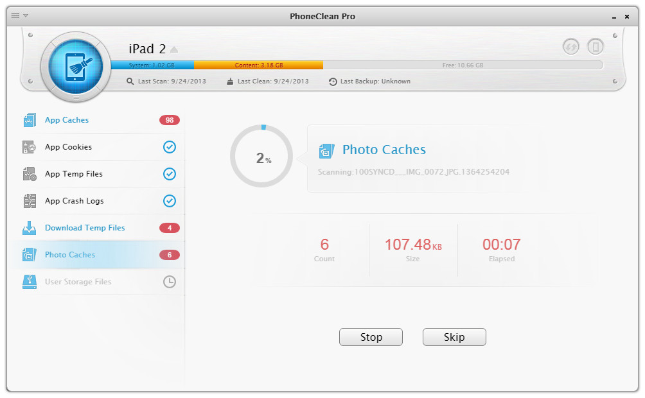645x398 pixels.
Task: Click the blue System storage bar segment
Action: [152, 65]
